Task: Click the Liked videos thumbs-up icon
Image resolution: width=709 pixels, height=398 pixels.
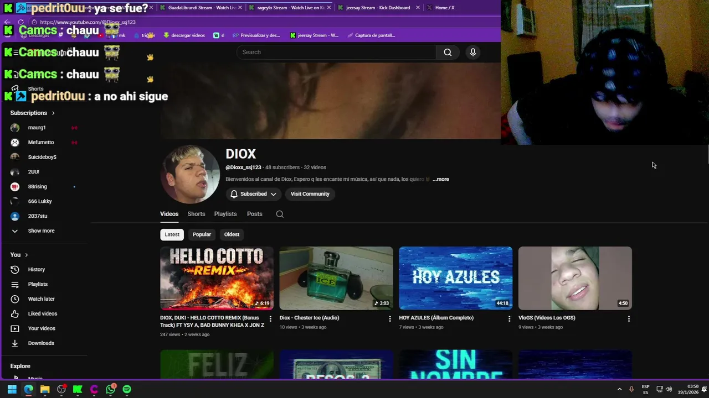Action: [x=15, y=313]
